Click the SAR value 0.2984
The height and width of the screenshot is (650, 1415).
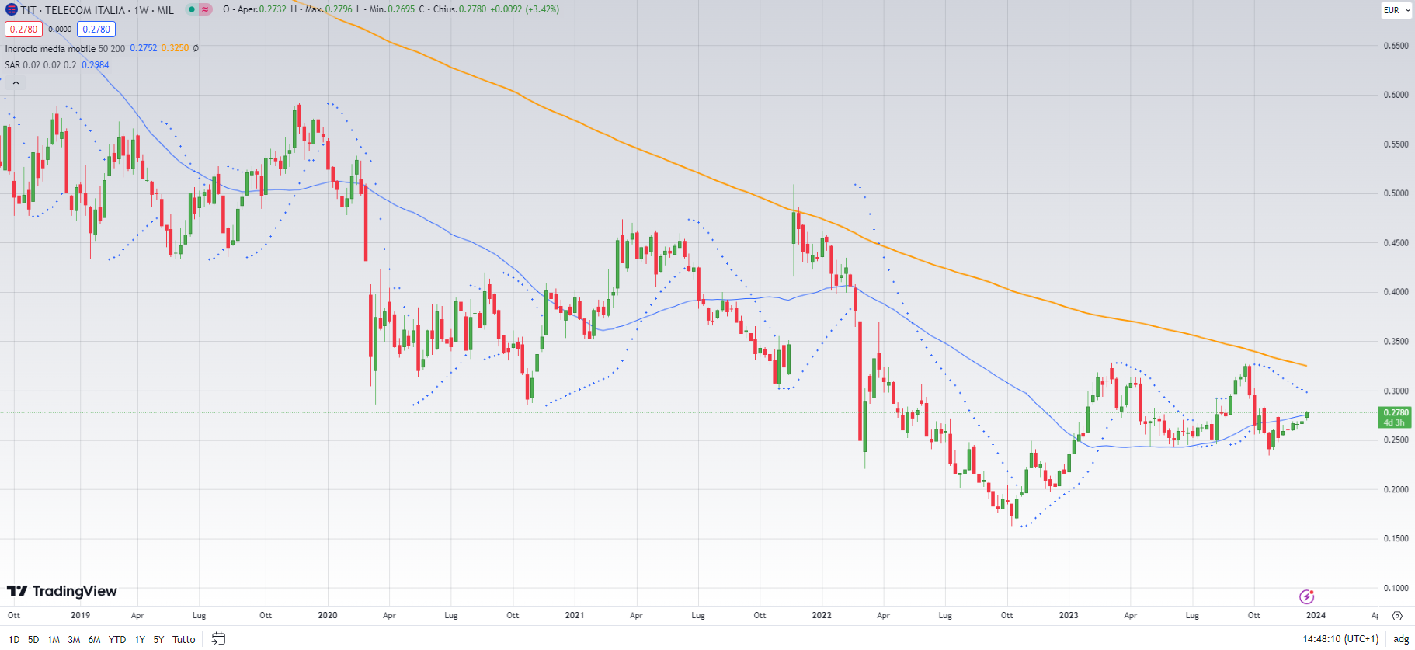95,65
